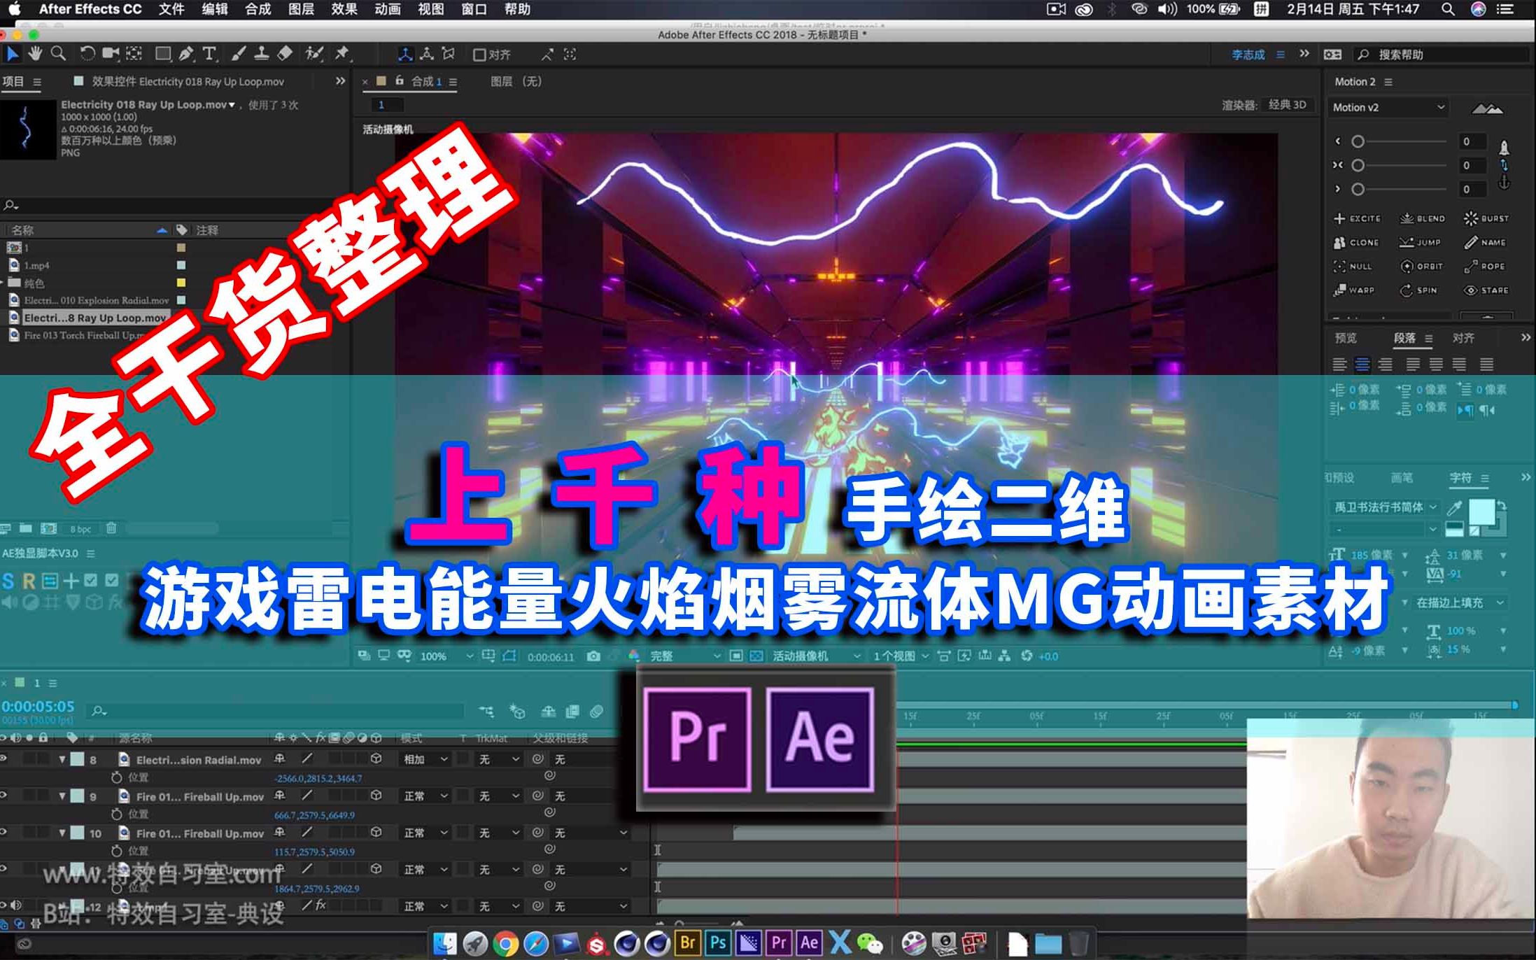The height and width of the screenshot is (960, 1536).
Task: Toggle 3D layer switch for layer 8
Action: coord(376,758)
